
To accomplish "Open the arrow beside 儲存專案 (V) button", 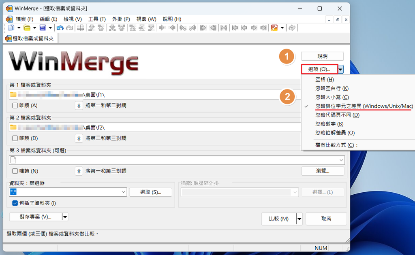I will coord(65,217).
